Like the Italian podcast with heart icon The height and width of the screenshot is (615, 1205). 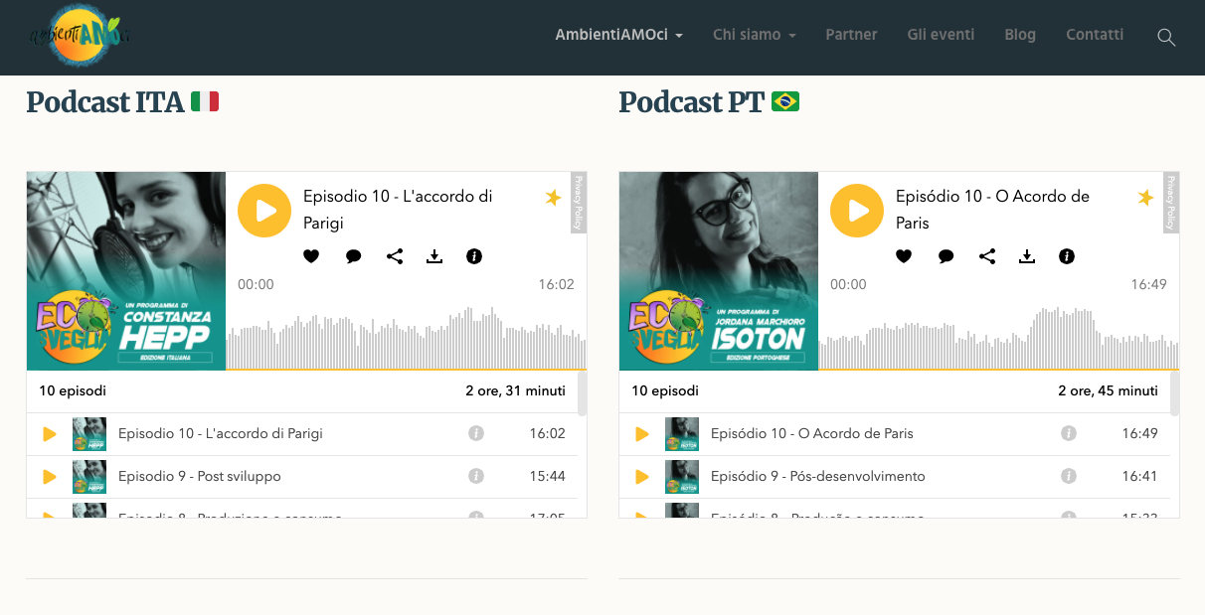point(311,256)
